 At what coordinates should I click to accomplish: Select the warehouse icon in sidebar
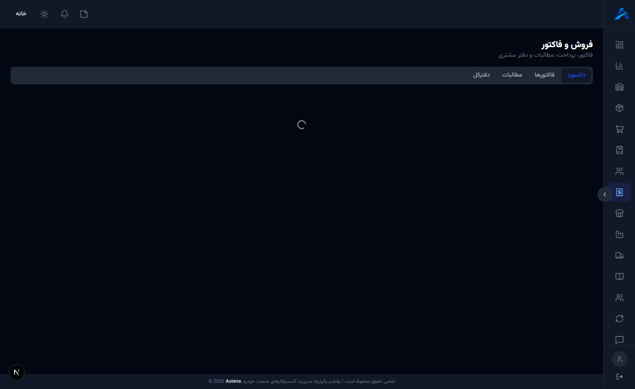(619, 87)
